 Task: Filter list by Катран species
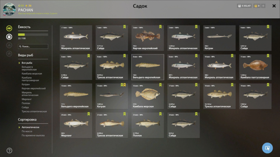(25, 84)
